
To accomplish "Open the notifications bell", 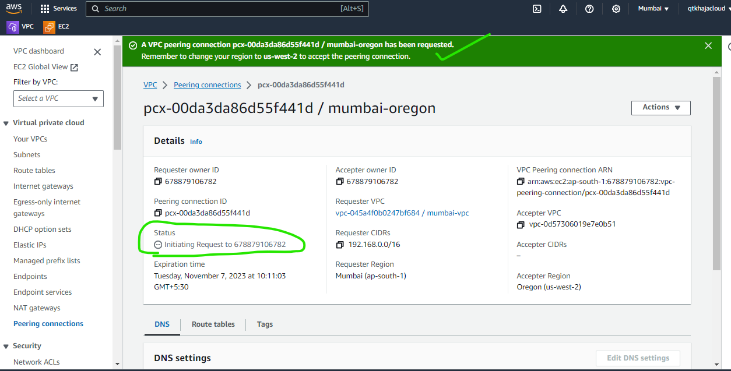I will (563, 9).
